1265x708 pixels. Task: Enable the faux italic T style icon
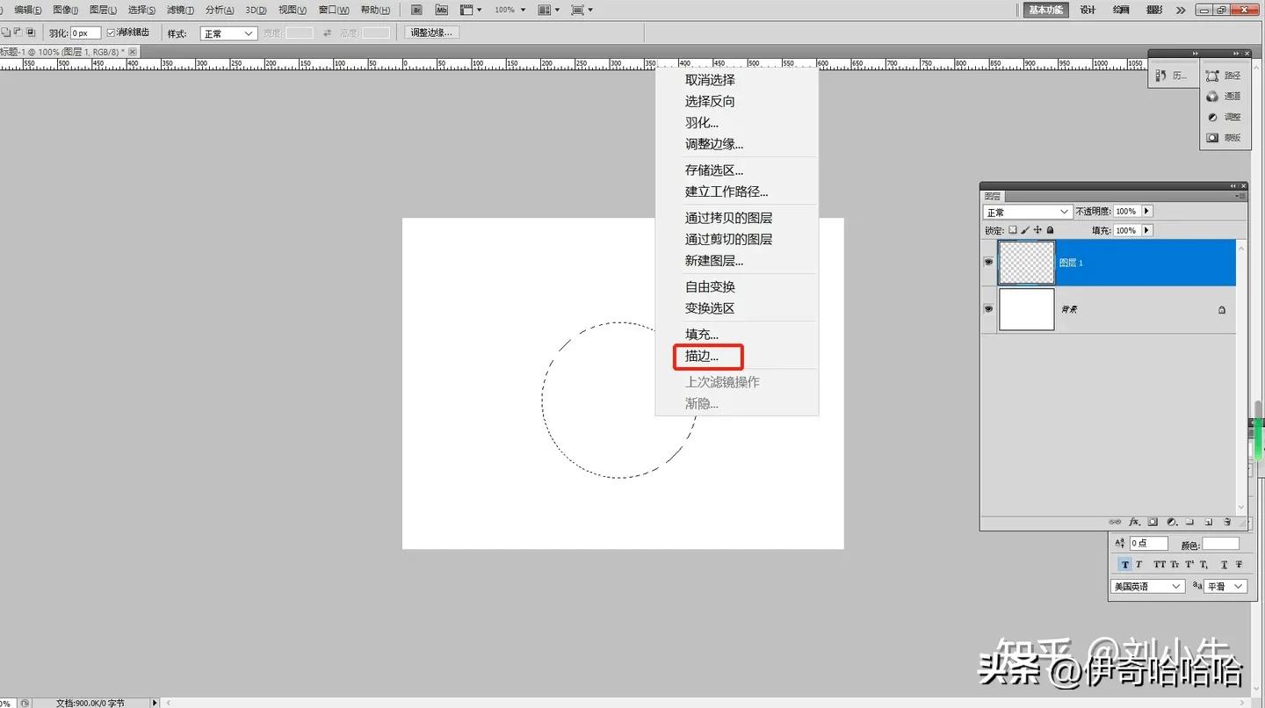point(1138,564)
